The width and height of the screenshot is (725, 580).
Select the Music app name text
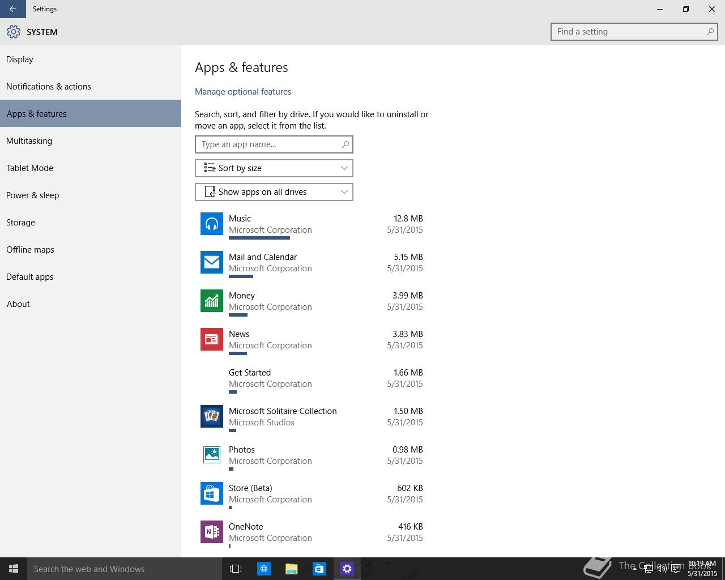(x=240, y=219)
